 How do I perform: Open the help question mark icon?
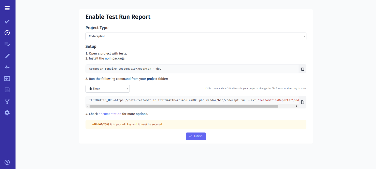[x=7, y=162]
